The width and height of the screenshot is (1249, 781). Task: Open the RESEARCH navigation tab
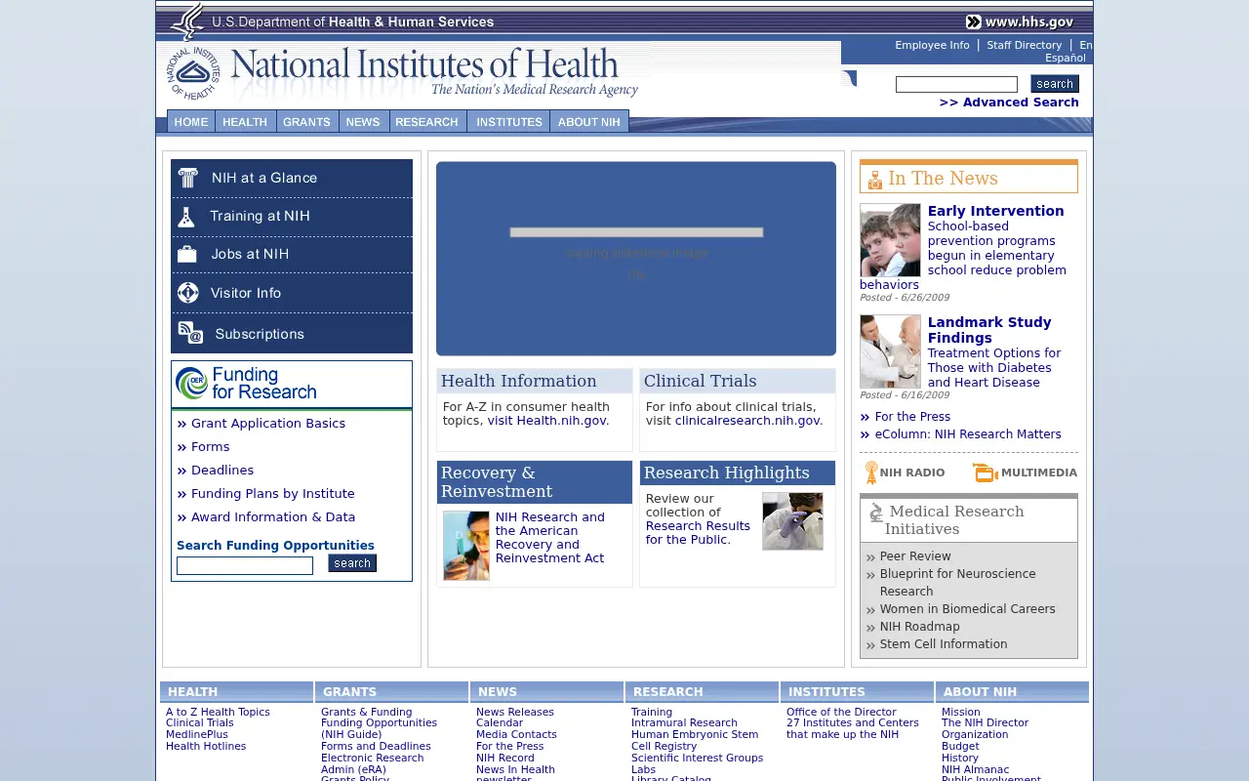428,122
